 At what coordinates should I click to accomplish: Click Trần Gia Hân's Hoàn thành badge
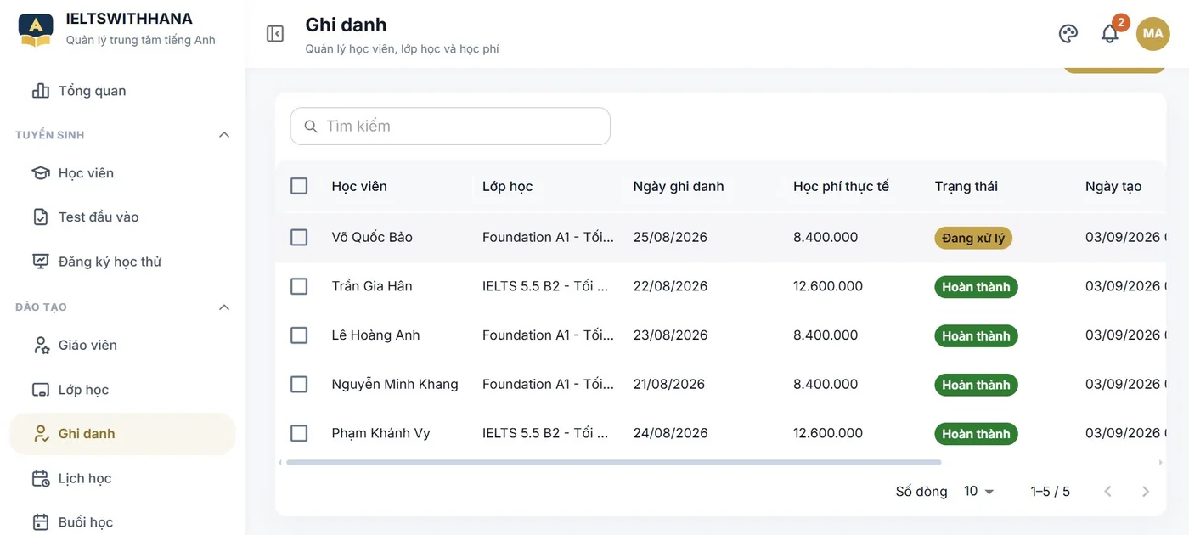[x=976, y=287]
